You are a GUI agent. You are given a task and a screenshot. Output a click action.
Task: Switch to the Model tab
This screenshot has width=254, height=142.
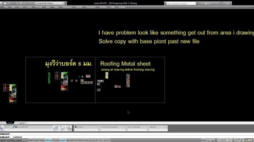10,123
